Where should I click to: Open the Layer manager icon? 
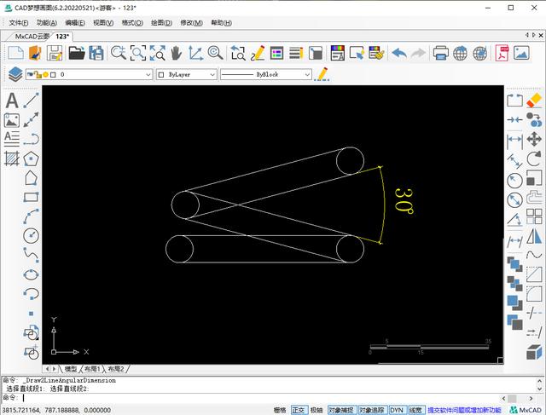15,74
